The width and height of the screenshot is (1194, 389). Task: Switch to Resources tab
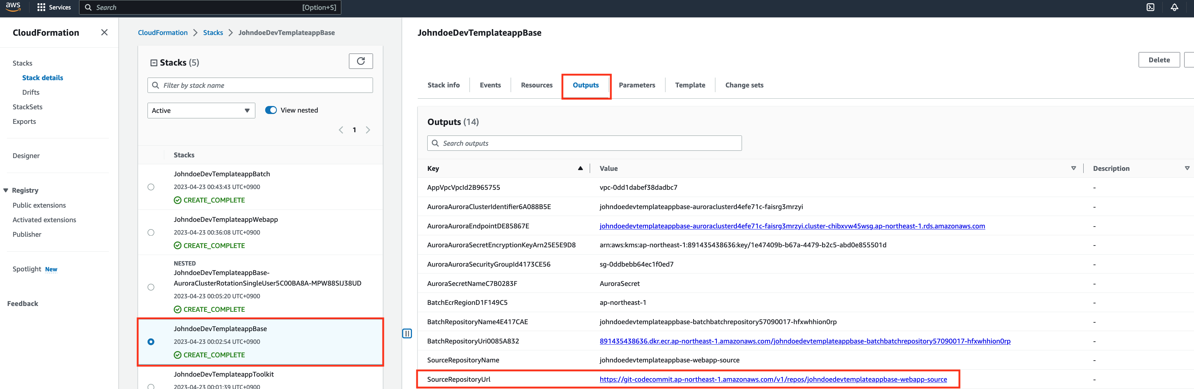(537, 85)
